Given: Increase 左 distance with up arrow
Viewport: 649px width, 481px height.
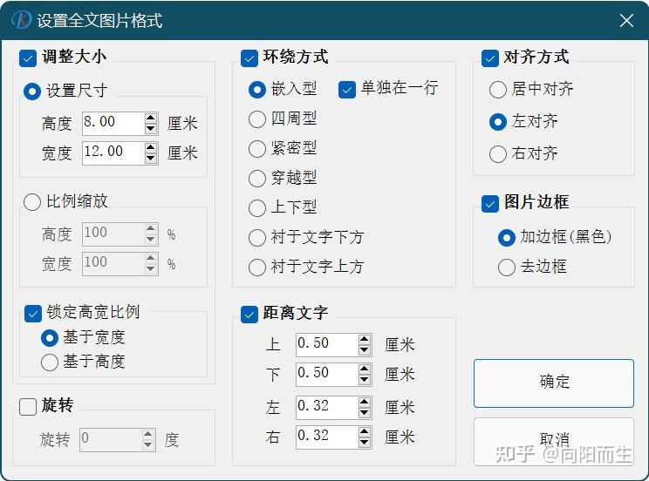Looking at the screenshot, I should 365,402.
